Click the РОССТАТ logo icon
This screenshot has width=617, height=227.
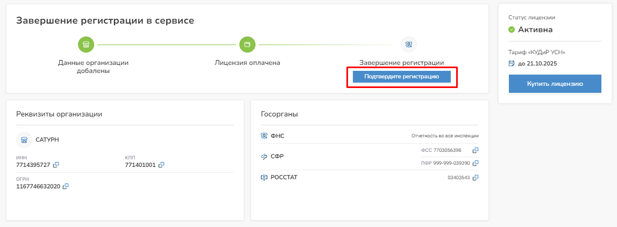264,178
